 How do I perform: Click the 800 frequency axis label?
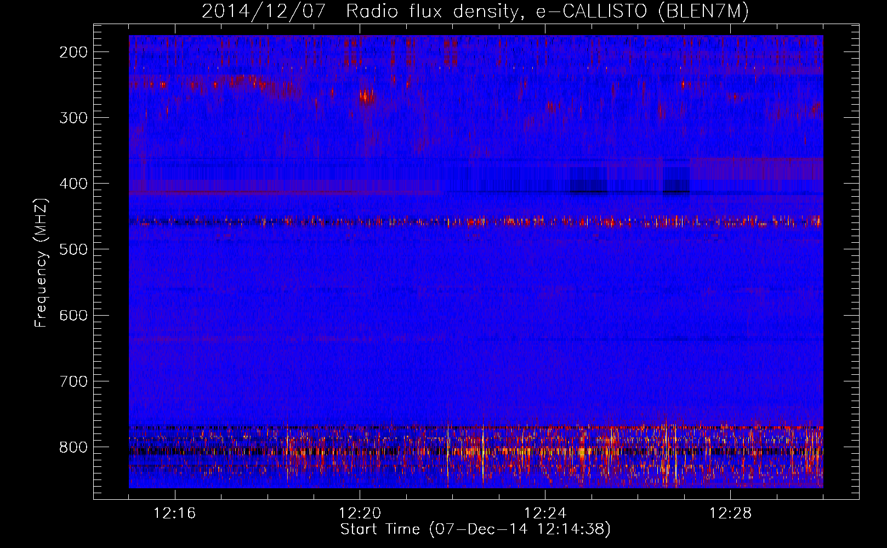coord(73,447)
